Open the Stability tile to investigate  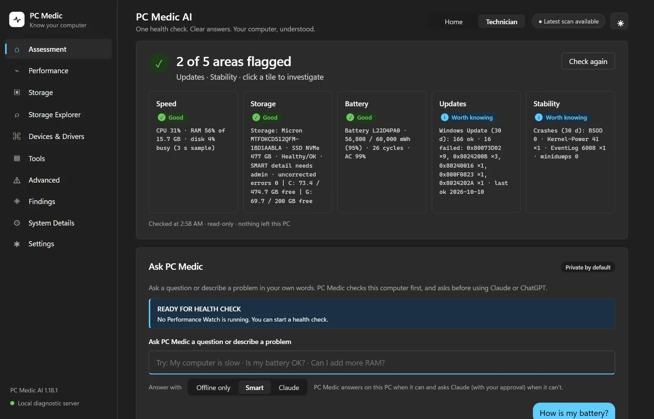click(570, 152)
